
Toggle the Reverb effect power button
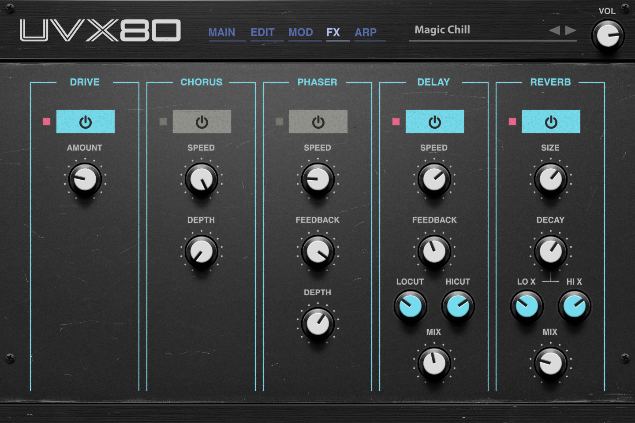(551, 122)
